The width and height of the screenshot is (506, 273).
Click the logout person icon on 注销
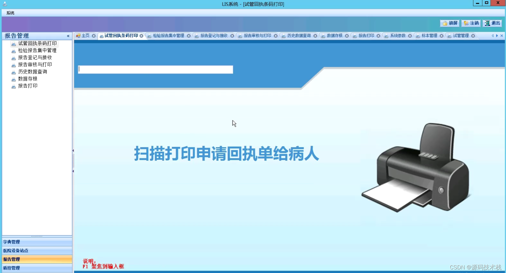[x=466, y=23]
